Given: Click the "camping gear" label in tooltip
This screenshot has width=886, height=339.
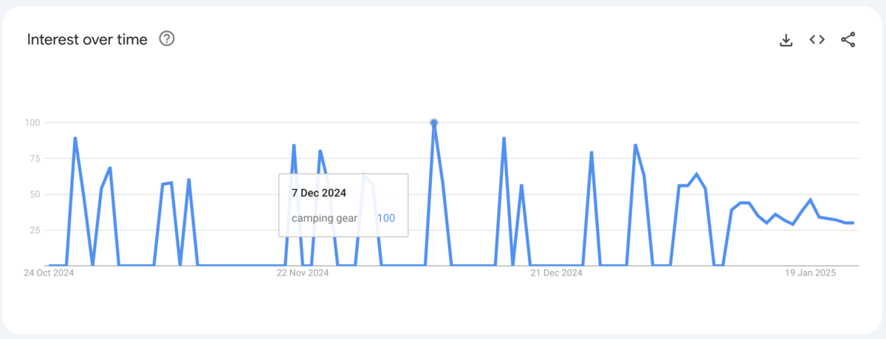Looking at the screenshot, I should click(324, 218).
